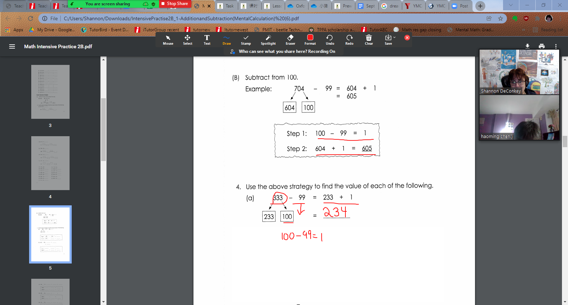
Task: Click Shannon DeConkey video tile
Action: pyautogui.click(x=519, y=72)
